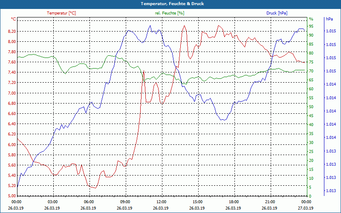The width and height of the screenshot is (341, 213).
Task: Select the 60 humidity axis value
Action: click(311, 89)
